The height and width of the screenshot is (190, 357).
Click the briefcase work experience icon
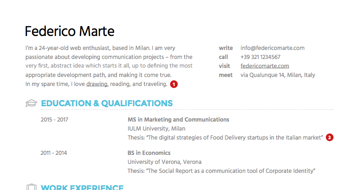click(x=32, y=187)
